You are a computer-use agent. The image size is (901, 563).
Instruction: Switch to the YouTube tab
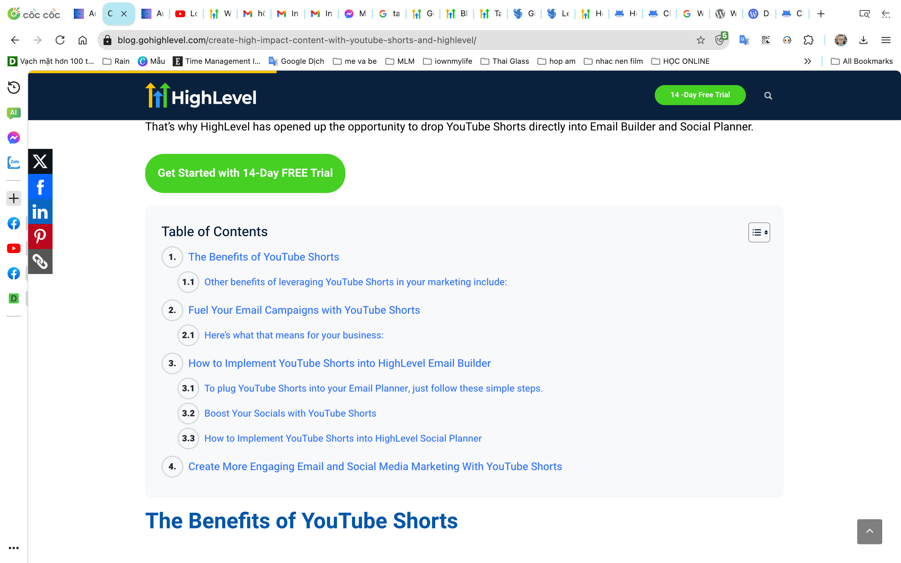(x=186, y=14)
